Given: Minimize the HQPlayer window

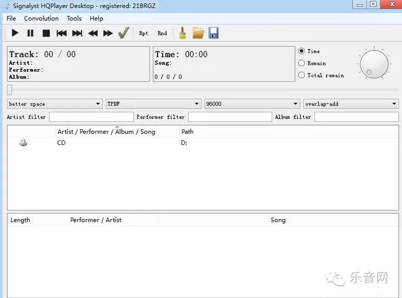Looking at the screenshot, I should point(360,5).
